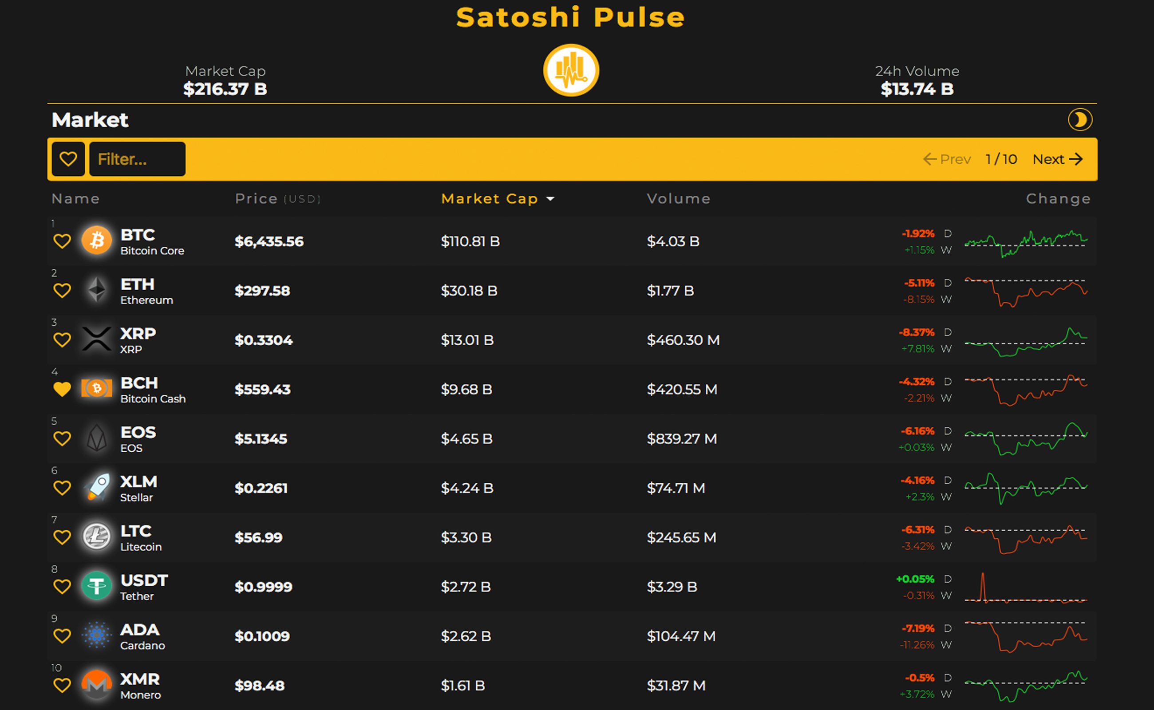Select the BCH Bitcoin Cash name
Screen dimensions: 1154x710
click(153, 389)
